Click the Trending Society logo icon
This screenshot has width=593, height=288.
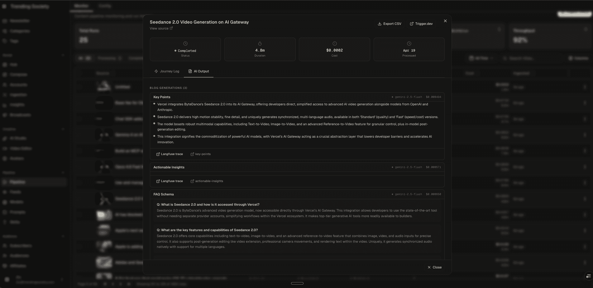pyautogui.click(x=4, y=6)
